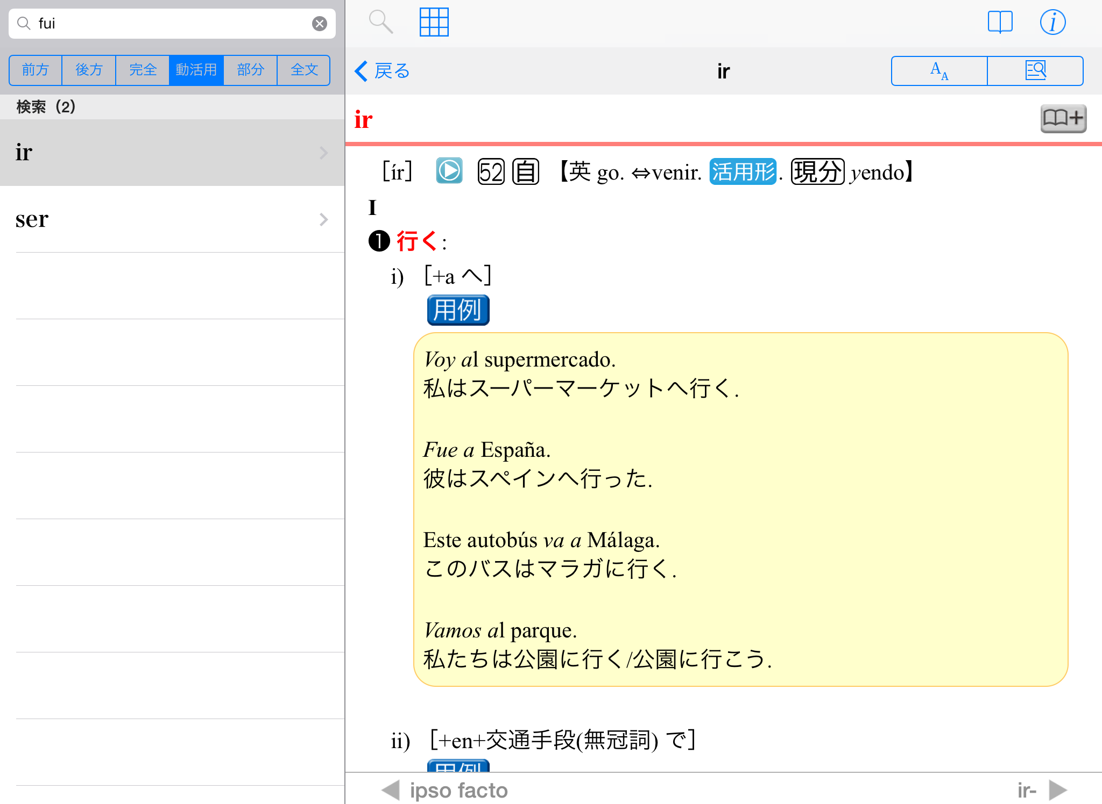Clear the fui search text
1102x804 pixels.
320,24
